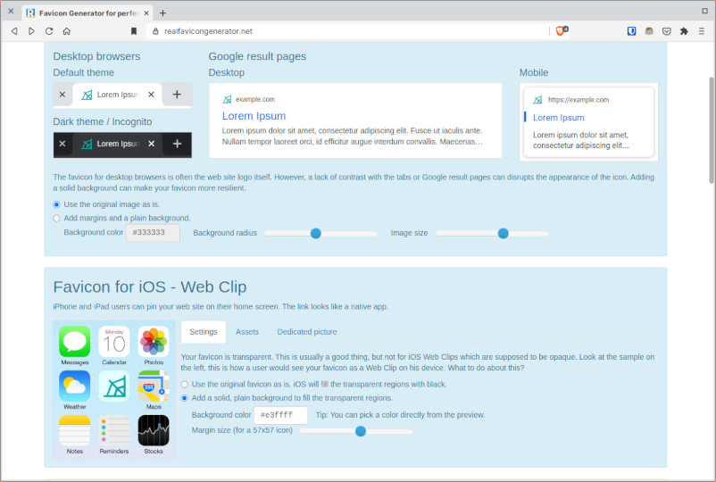Bookmark this page icon
Viewport: 716px width, 482px height.
134,31
